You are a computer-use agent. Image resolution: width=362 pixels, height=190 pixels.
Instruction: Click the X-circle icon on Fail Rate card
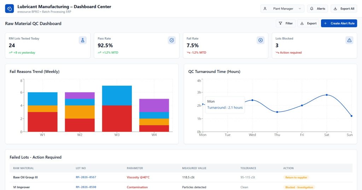pos(261,40)
